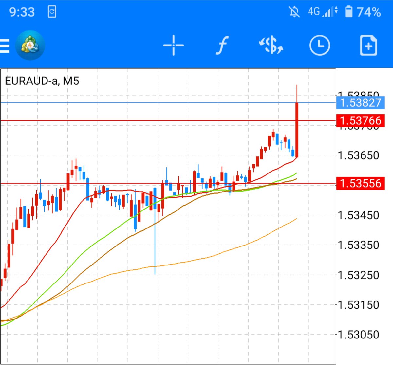Change timeframe via clock icon

click(x=320, y=45)
